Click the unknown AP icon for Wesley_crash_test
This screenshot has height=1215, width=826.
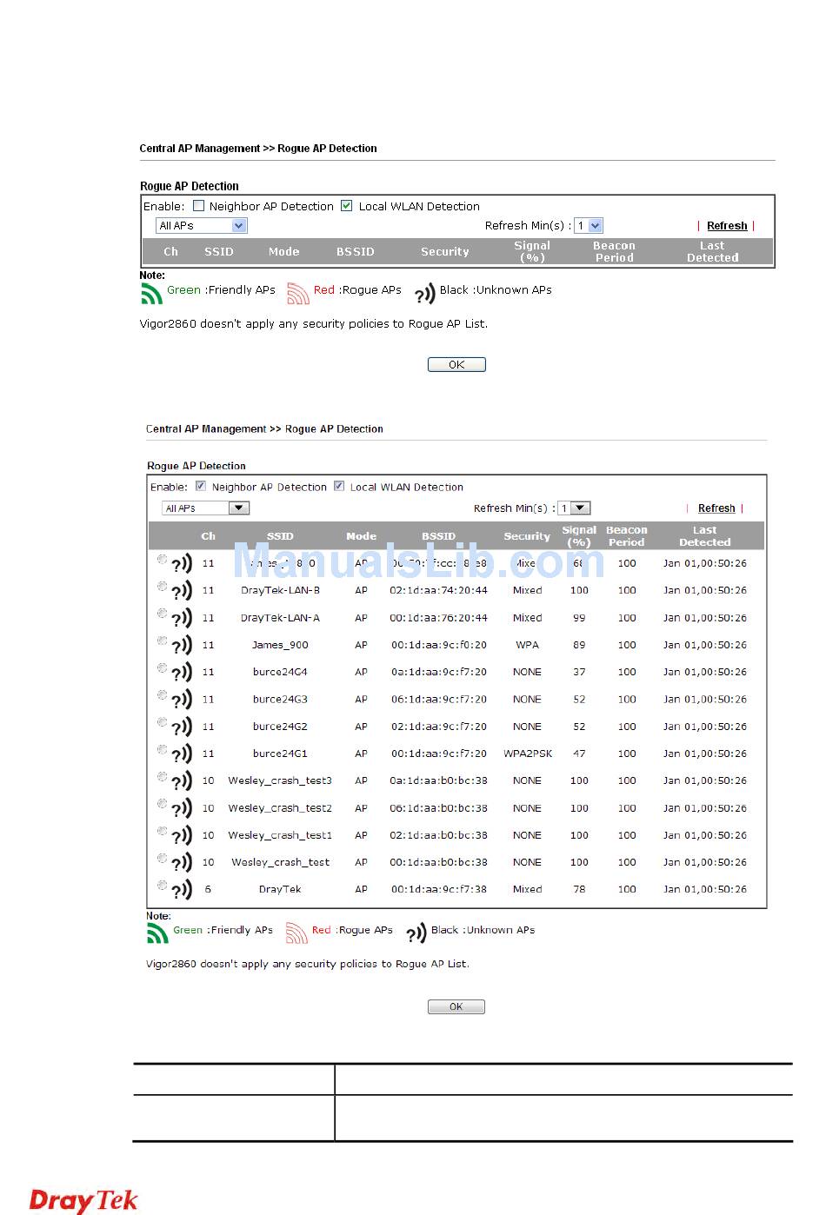182,863
